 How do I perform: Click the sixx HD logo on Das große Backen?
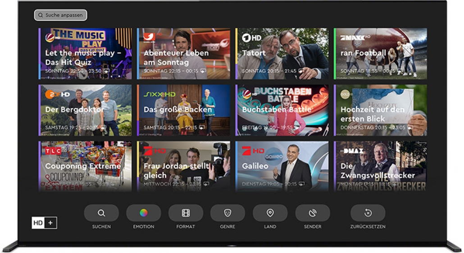[x=159, y=94]
